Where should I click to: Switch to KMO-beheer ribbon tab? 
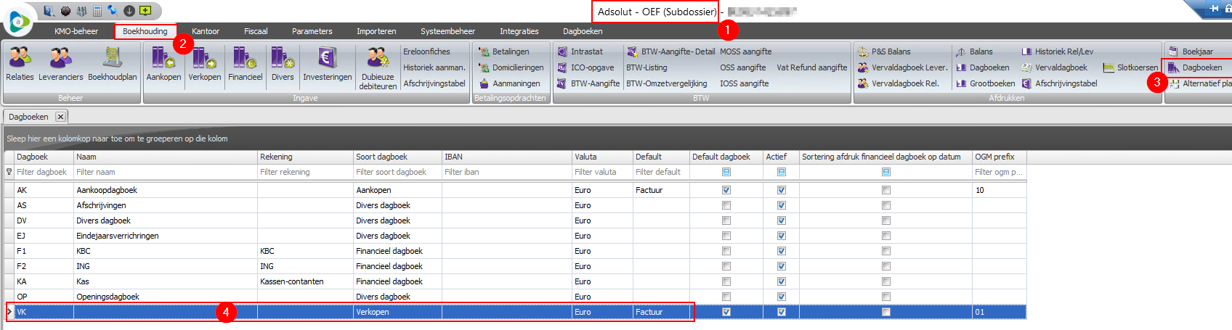76,31
